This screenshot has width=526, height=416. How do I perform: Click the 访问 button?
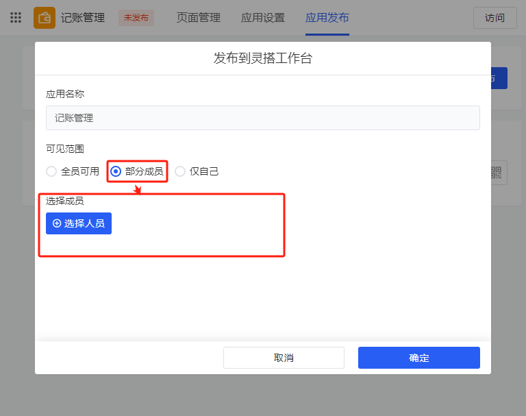(494, 18)
